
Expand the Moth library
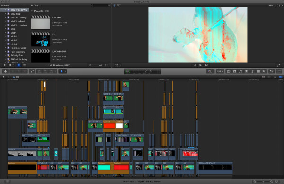(5, 33)
